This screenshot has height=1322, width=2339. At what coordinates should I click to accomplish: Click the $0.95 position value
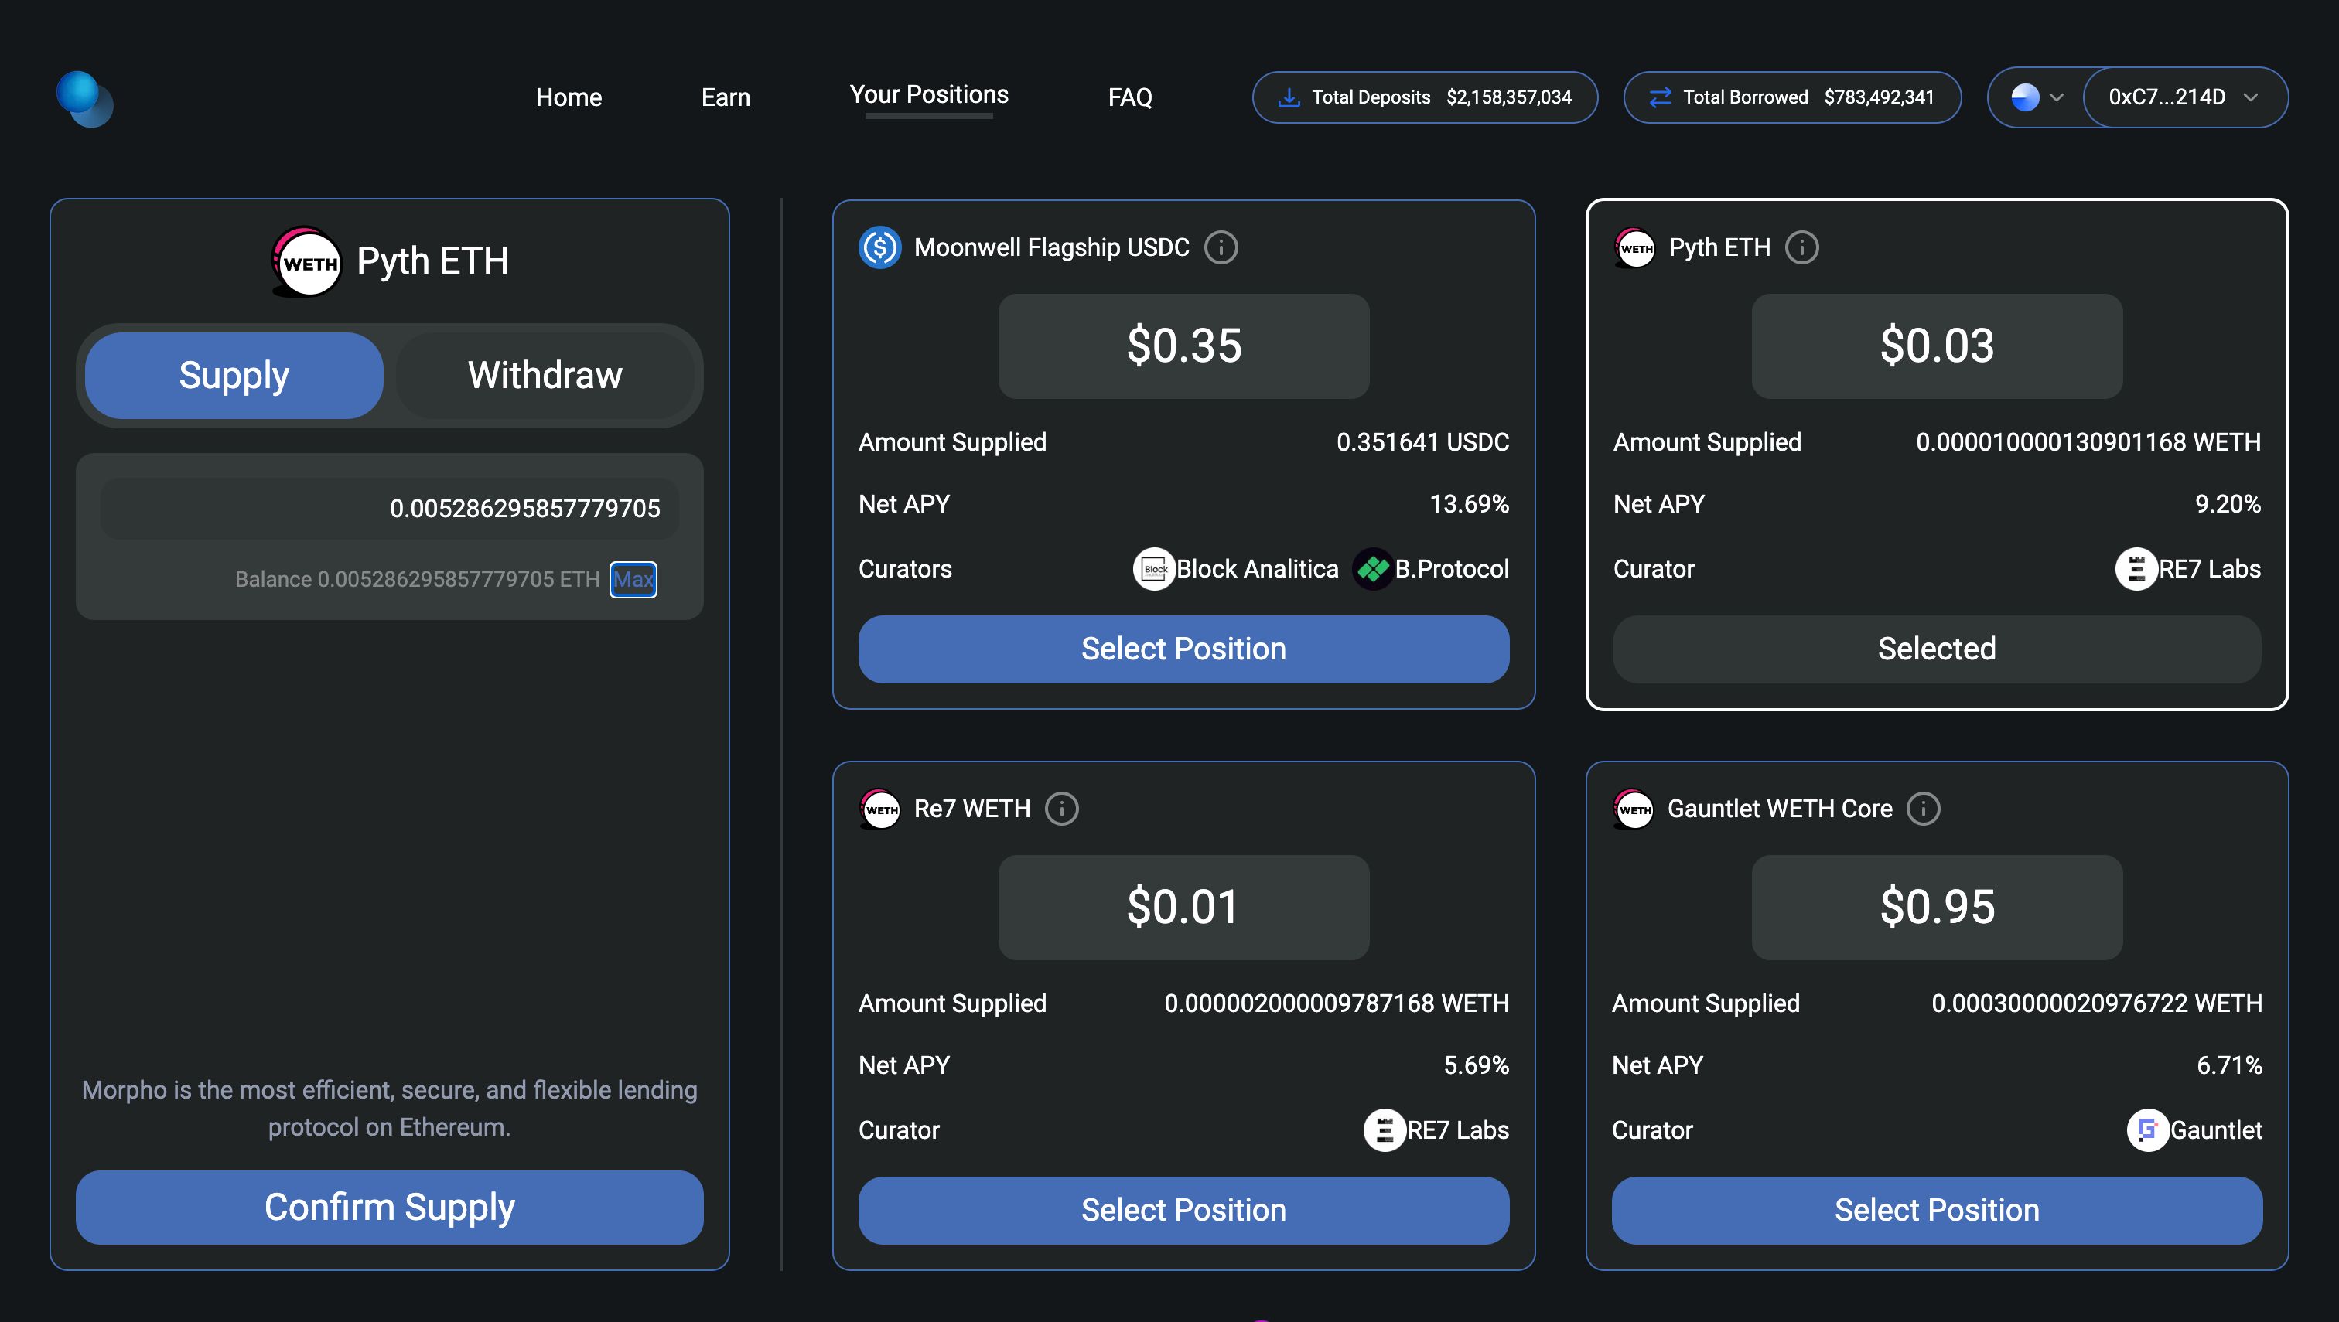pyautogui.click(x=1937, y=907)
